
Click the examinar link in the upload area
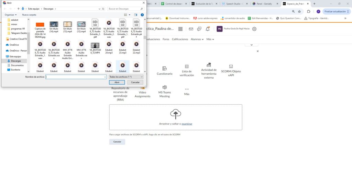point(187,123)
